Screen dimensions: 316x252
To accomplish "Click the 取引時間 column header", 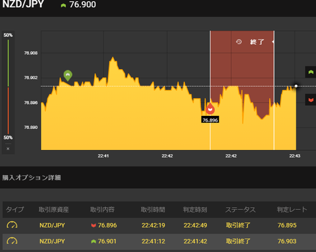I will point(153,209).
